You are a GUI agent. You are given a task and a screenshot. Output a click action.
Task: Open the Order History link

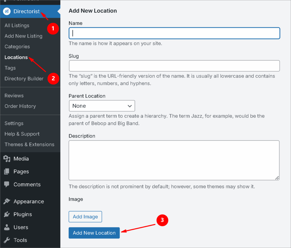20,106
